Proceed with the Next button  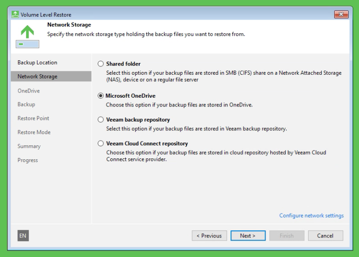[x=248, y=236]
